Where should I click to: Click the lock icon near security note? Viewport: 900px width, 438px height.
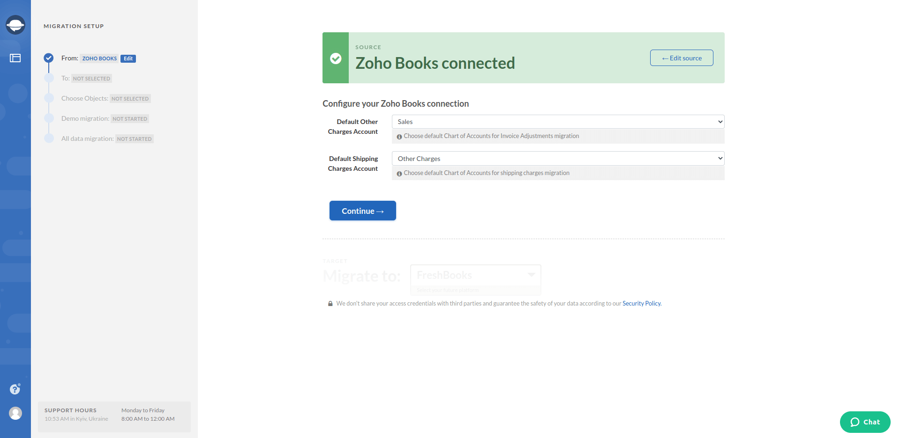pyautogui.click(x=330, y=304)
